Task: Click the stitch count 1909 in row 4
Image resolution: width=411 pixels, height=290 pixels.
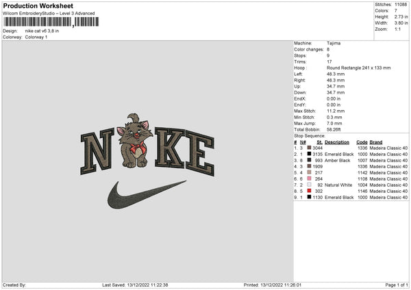Action: (x=317, y=166)
